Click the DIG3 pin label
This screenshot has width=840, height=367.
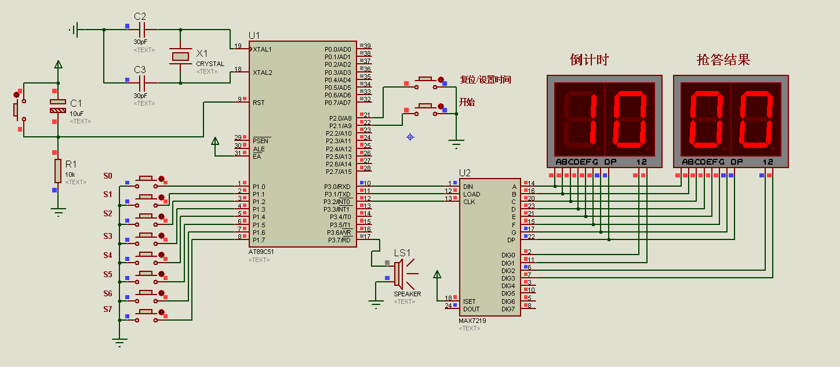(x=508, y=278)
